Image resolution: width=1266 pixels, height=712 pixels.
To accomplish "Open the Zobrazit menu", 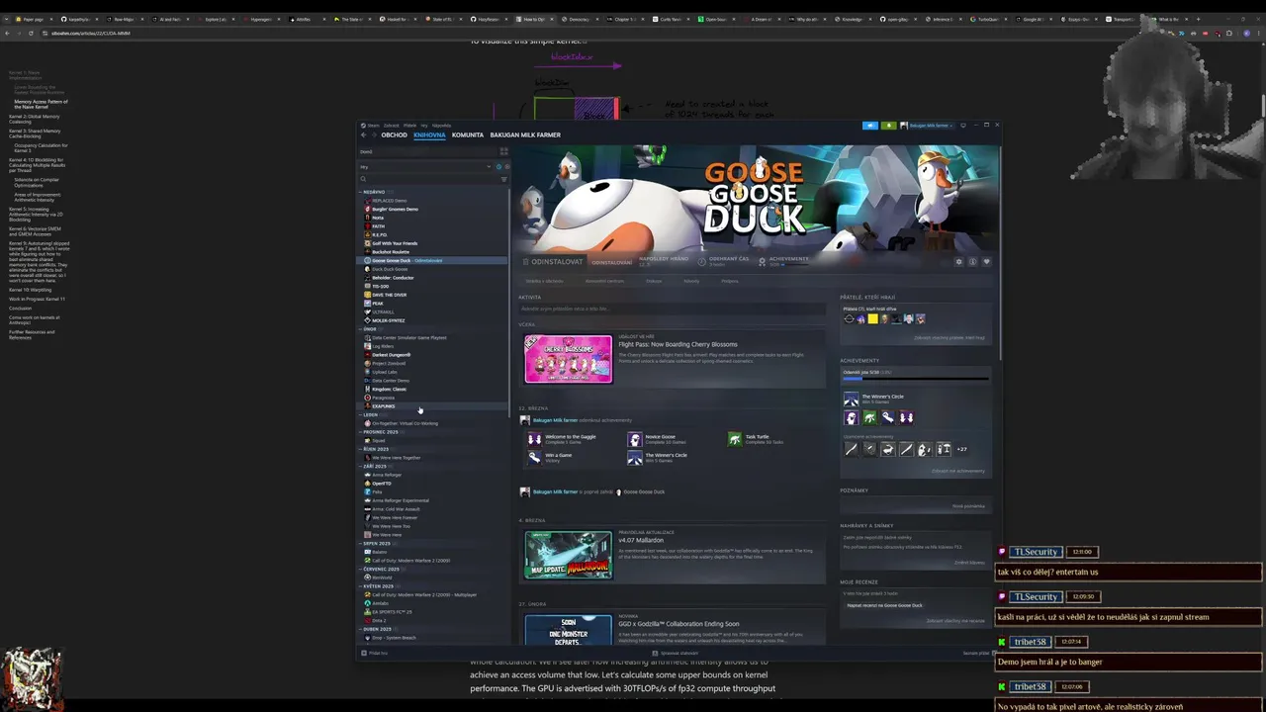I will click(391, 126).
